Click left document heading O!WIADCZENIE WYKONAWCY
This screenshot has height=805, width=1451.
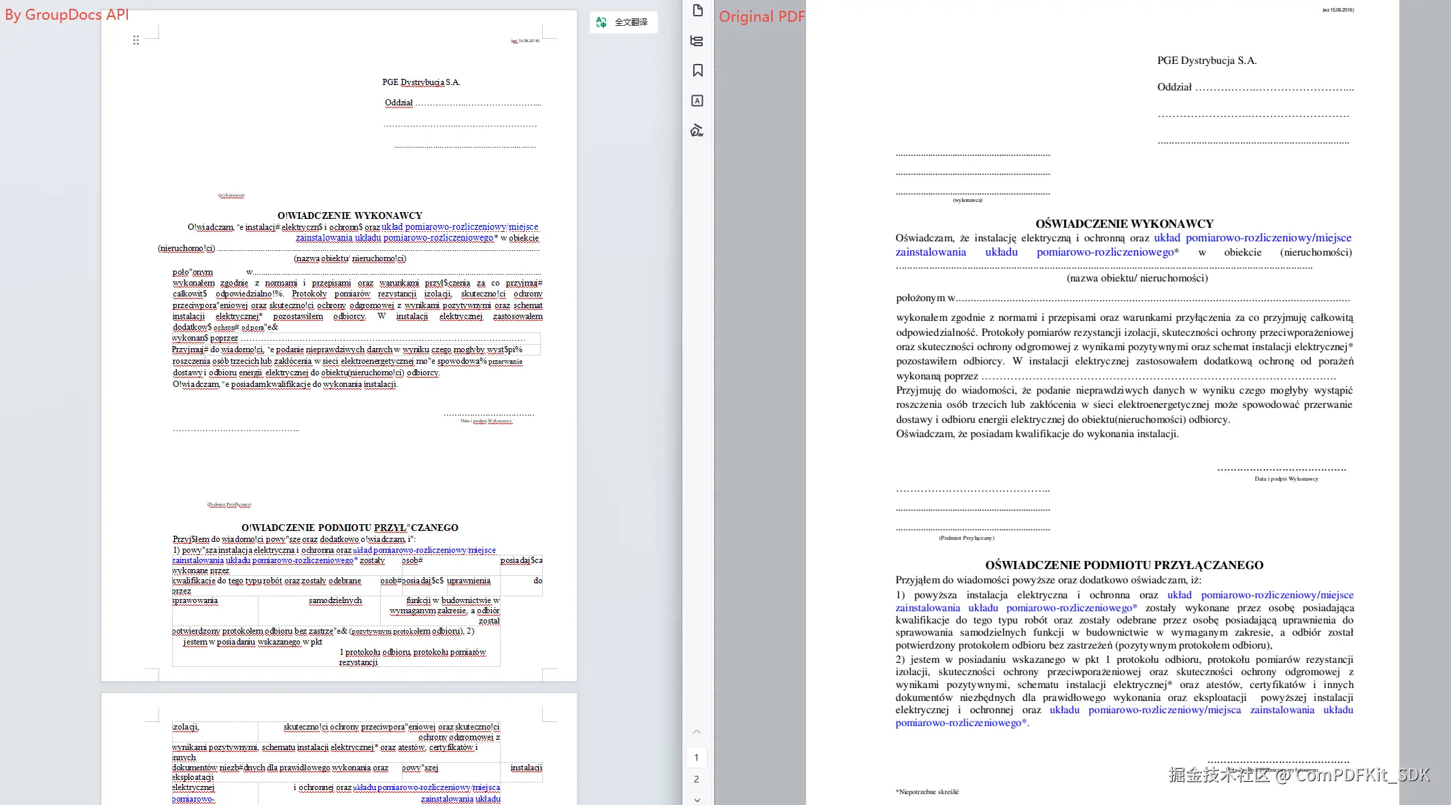350,216
